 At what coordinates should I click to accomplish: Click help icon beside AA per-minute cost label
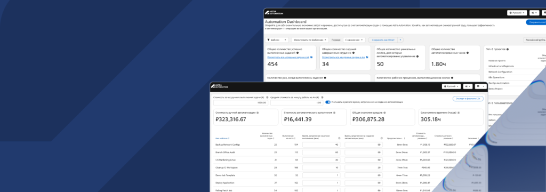322,98
